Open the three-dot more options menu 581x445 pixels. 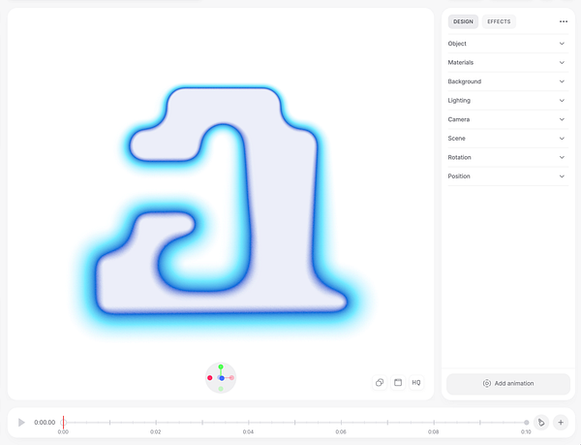pyautogui.click(x=564, y=21)
